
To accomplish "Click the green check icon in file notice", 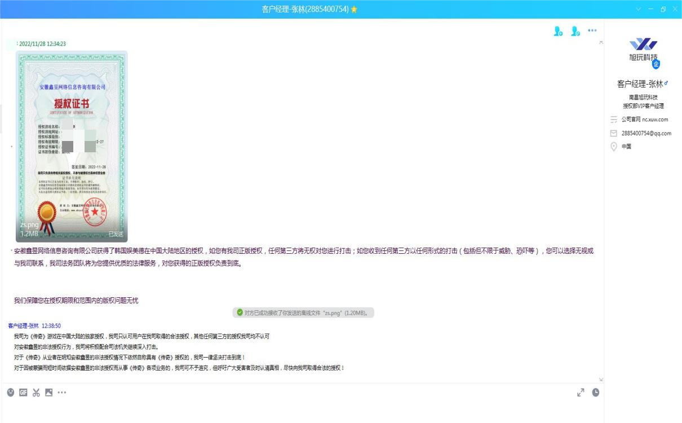I will (x=240, y=312).
